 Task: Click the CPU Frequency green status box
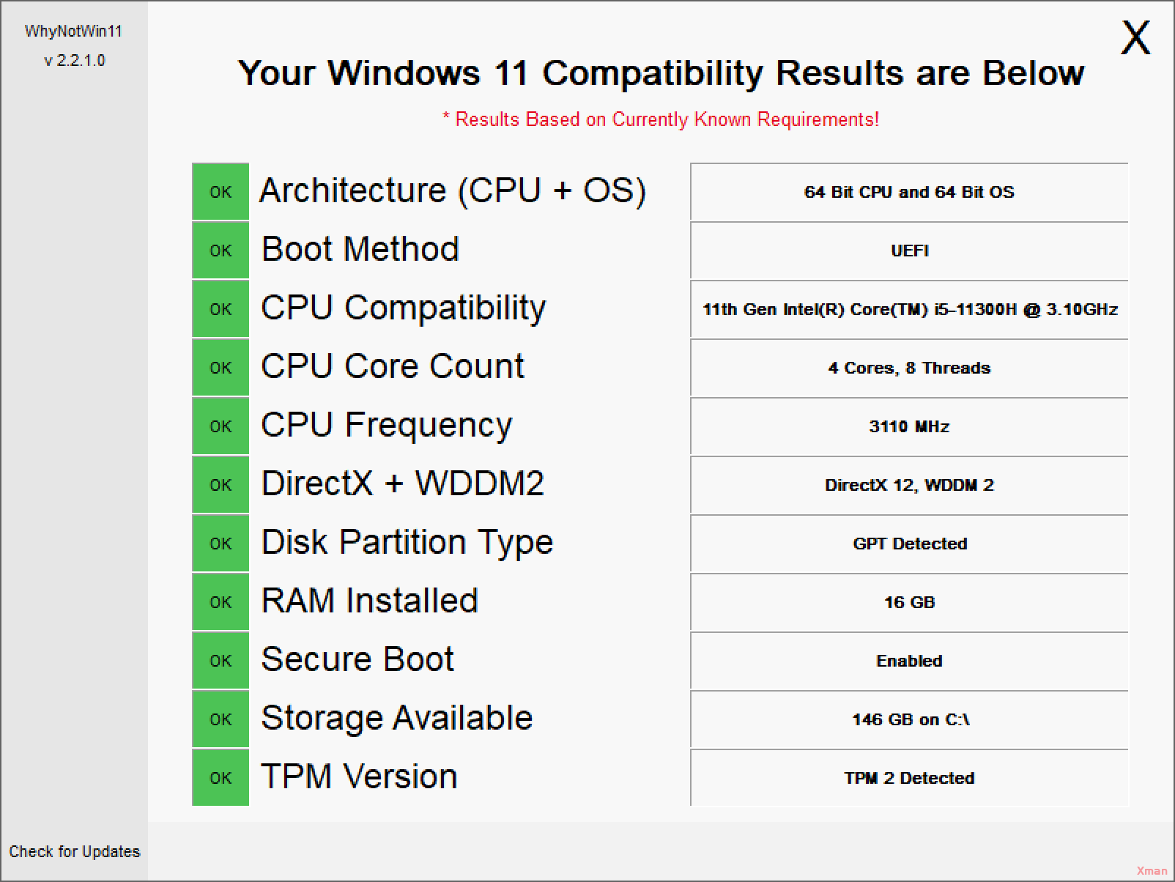tap(220, 426)
